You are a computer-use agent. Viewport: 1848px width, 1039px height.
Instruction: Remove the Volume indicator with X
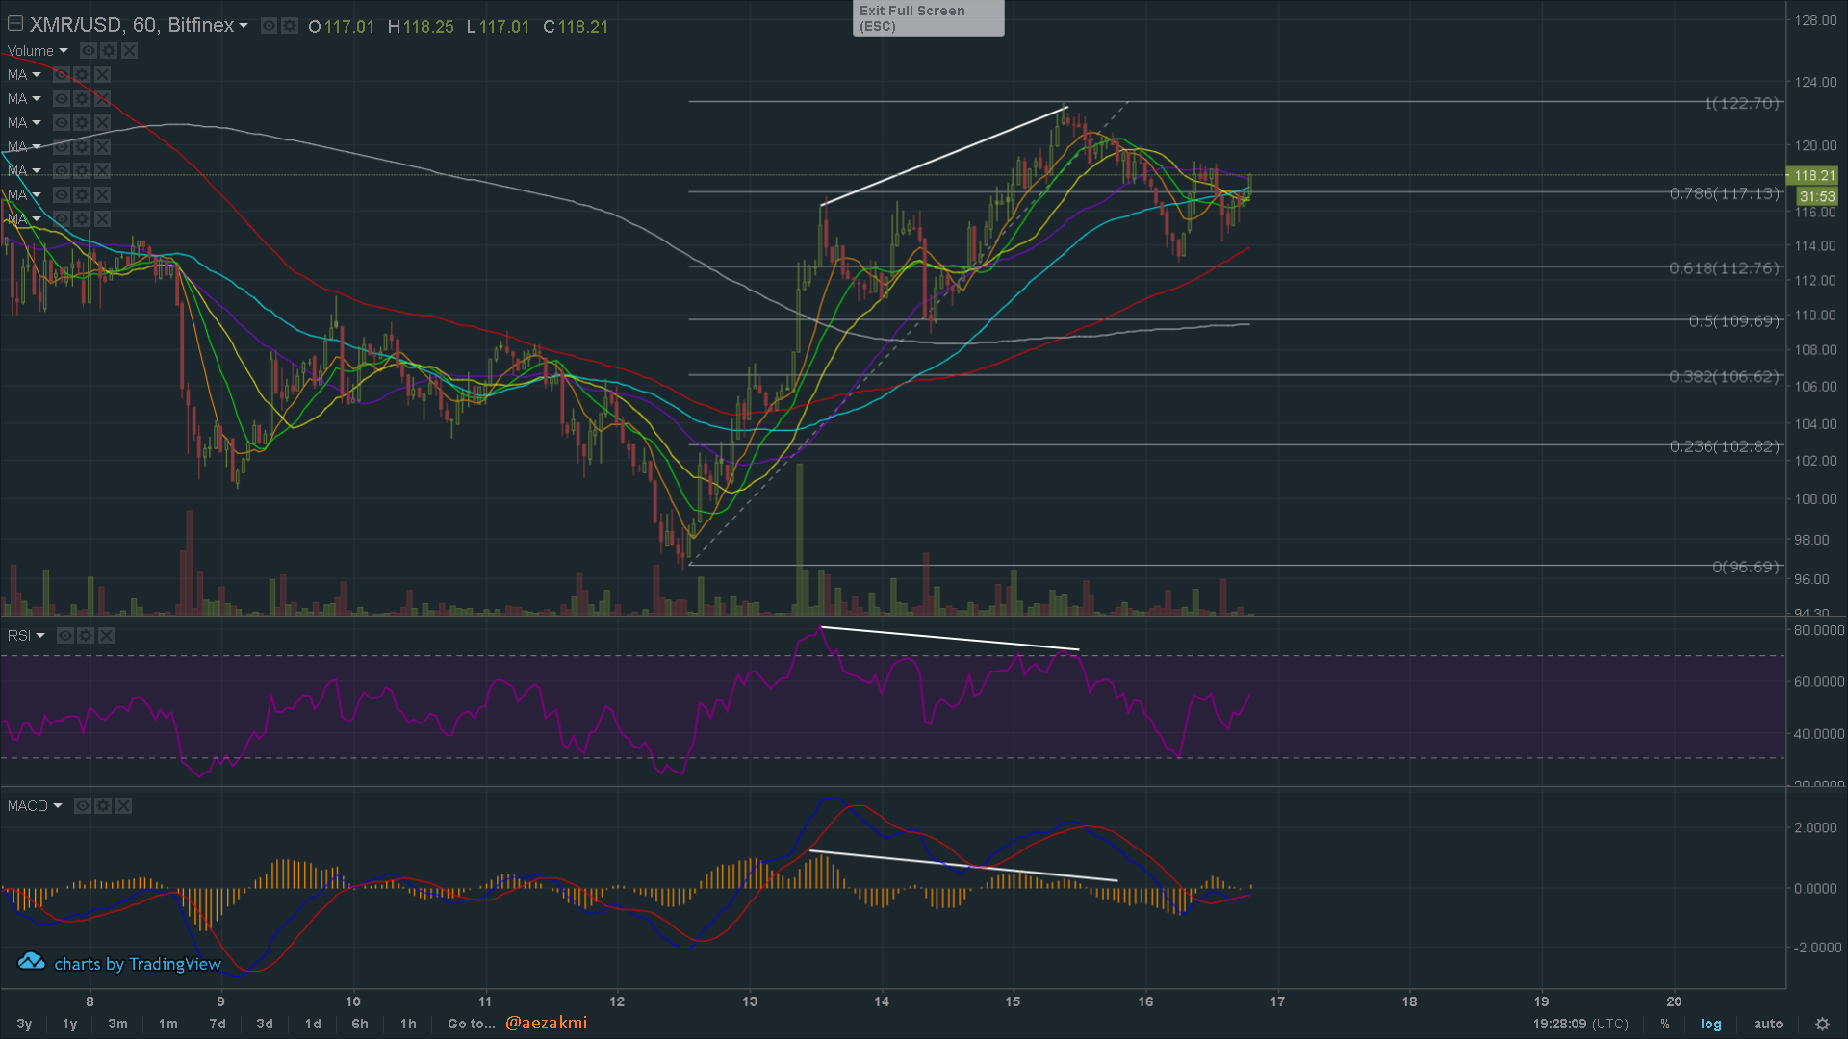129,51
